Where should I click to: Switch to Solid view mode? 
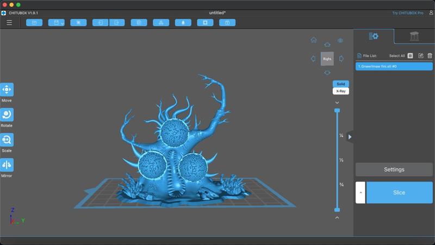pyautogui.click(x=340, y=84)
